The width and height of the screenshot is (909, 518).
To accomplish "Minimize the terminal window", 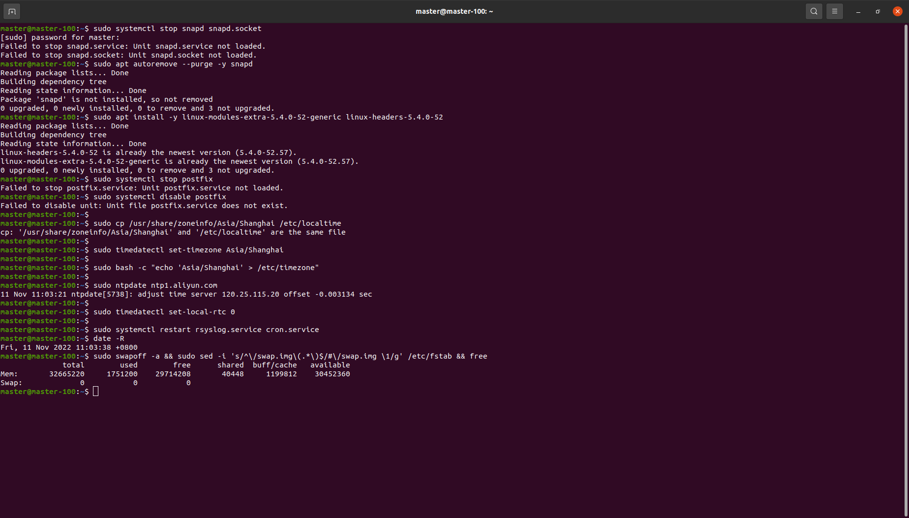I will 858,11.
